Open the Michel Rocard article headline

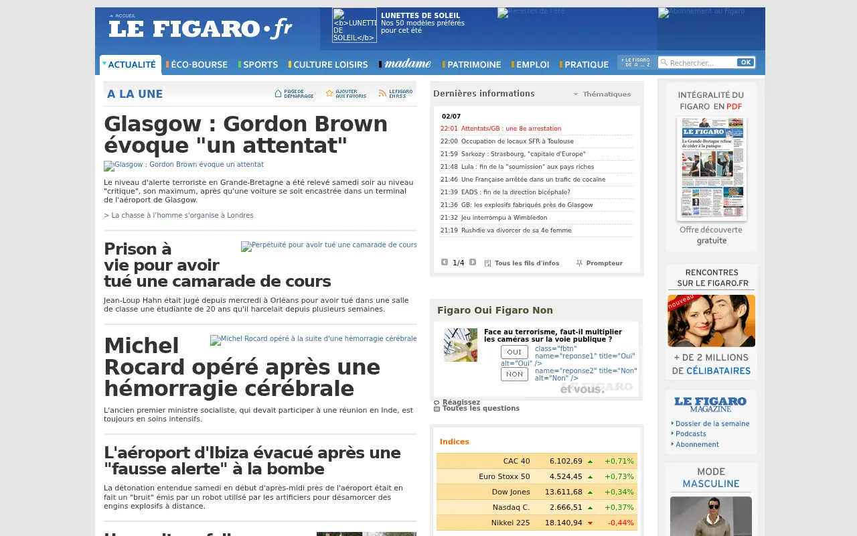coord(242,367)
